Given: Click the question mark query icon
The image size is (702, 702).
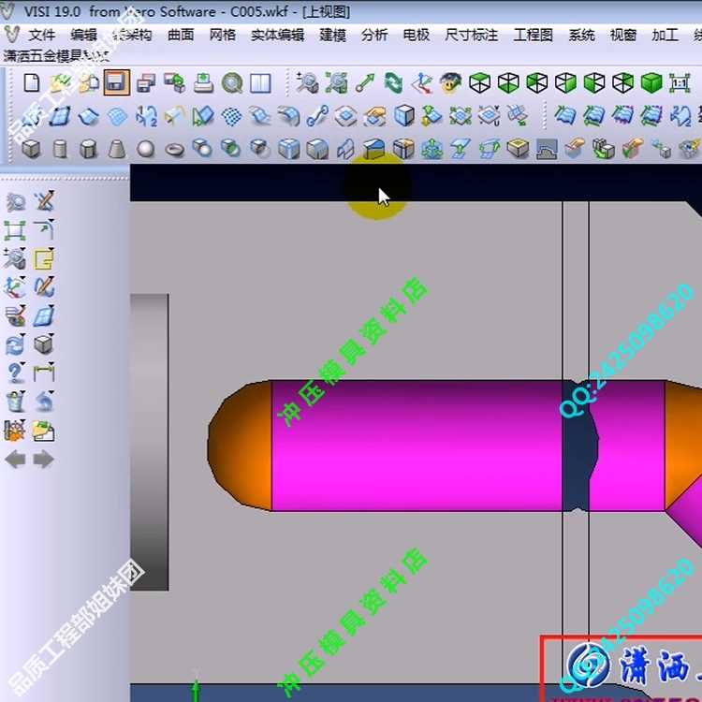Looking at the screenshot, I should click(16, 373).
